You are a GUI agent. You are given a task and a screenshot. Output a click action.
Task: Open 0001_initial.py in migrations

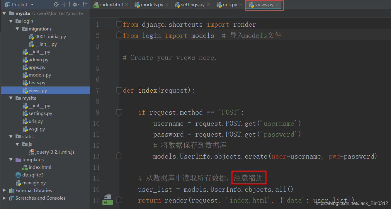coord(51,37)
